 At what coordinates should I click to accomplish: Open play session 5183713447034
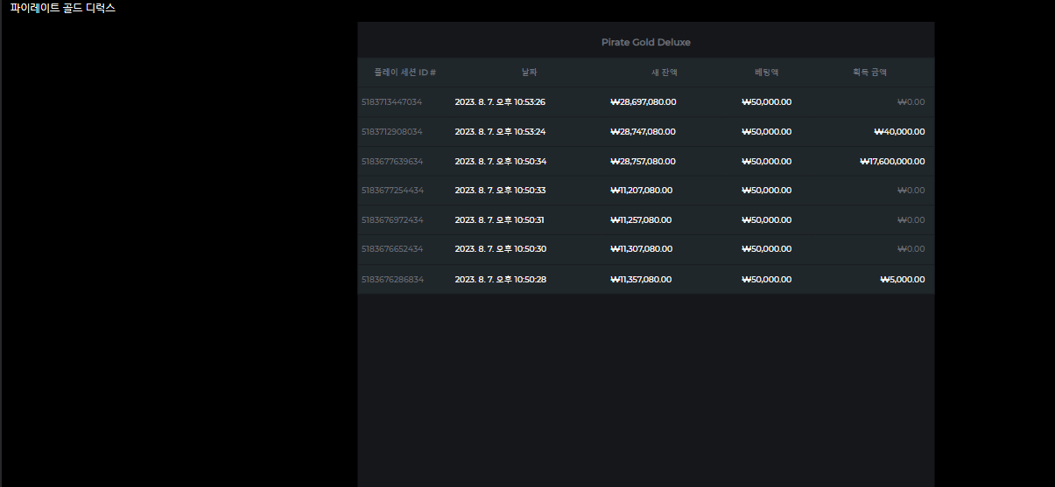click(391, 102)
